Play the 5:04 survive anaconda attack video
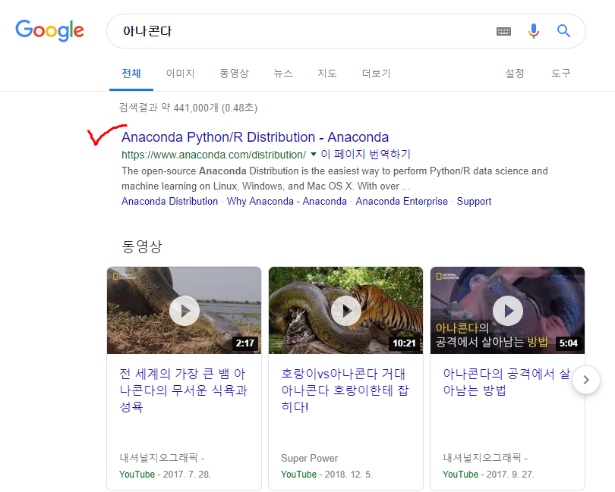 507,310
